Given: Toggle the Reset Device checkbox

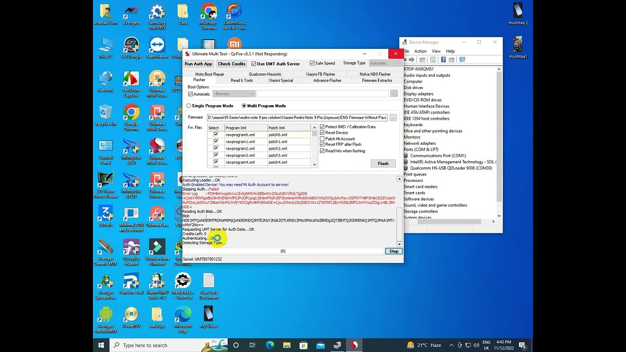Looking at the screenshot, I should (x=334, y=132).
